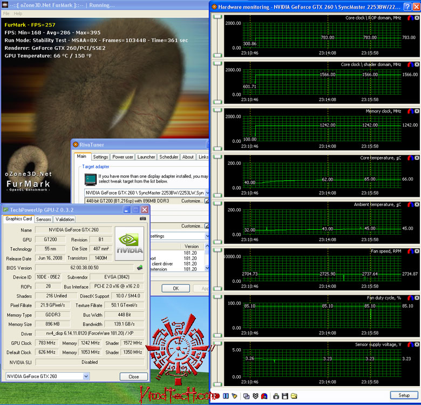Image resolution: width=421 pixels, height=405 pixels.
Task: Close the Ambient temperature graph
Action: (417, 204)
